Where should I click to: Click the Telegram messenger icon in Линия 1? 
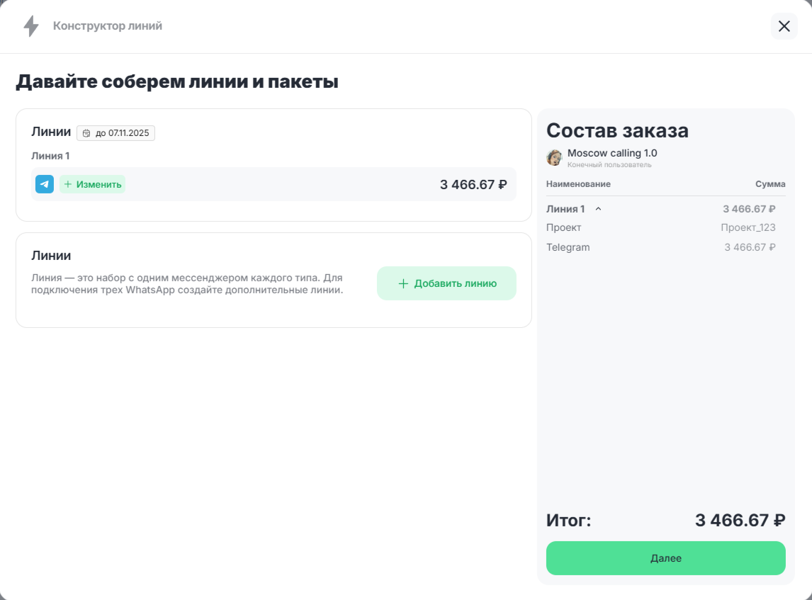(x=45, y=184)
